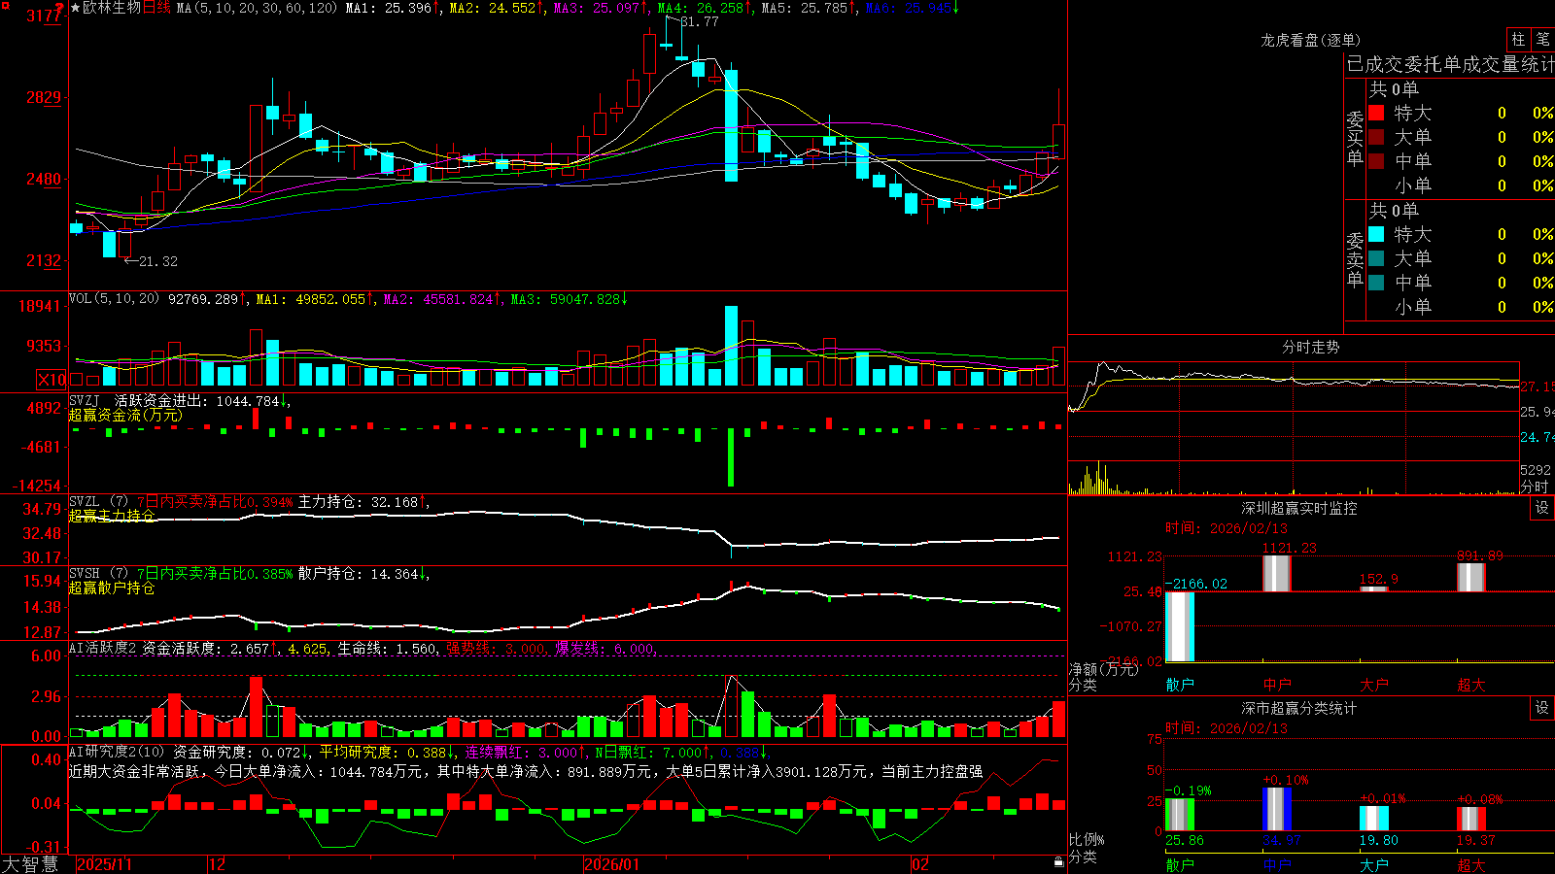Click the MA5: 25.785 value

(x=809, y=8)
